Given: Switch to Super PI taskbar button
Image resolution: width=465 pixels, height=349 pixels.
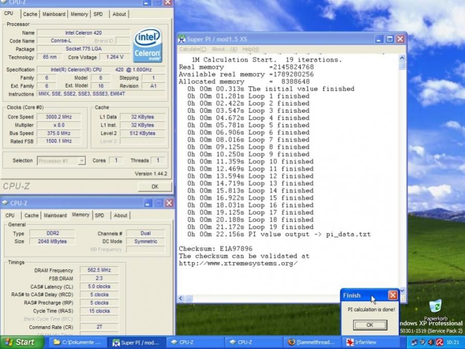Looking at the screenshot, I should point(136,342).
